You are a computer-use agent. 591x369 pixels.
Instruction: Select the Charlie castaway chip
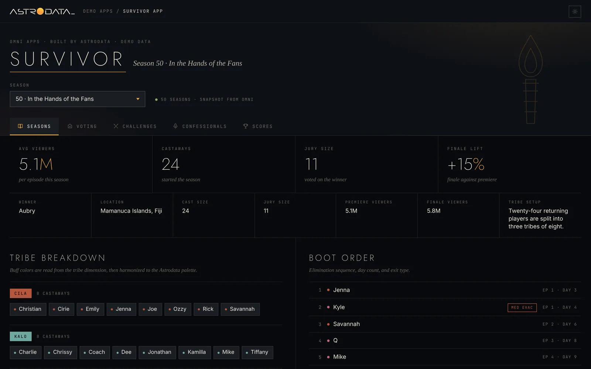(26, 352)
